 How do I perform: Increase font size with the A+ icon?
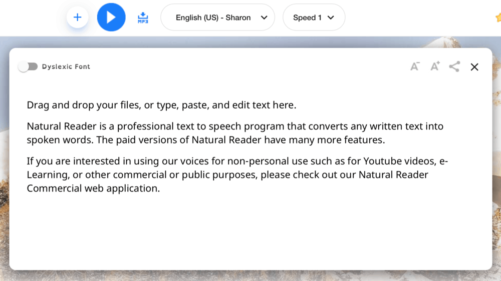pyautogui.click(x=435, y=66)
